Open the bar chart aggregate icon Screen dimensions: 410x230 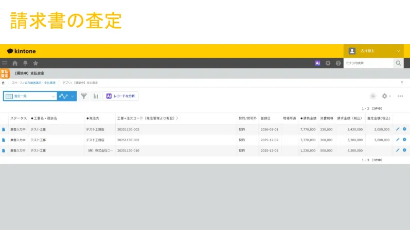coord(96,96)
